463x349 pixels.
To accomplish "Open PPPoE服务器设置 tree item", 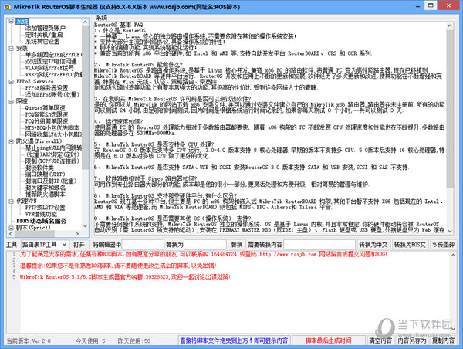I will 46,88.
